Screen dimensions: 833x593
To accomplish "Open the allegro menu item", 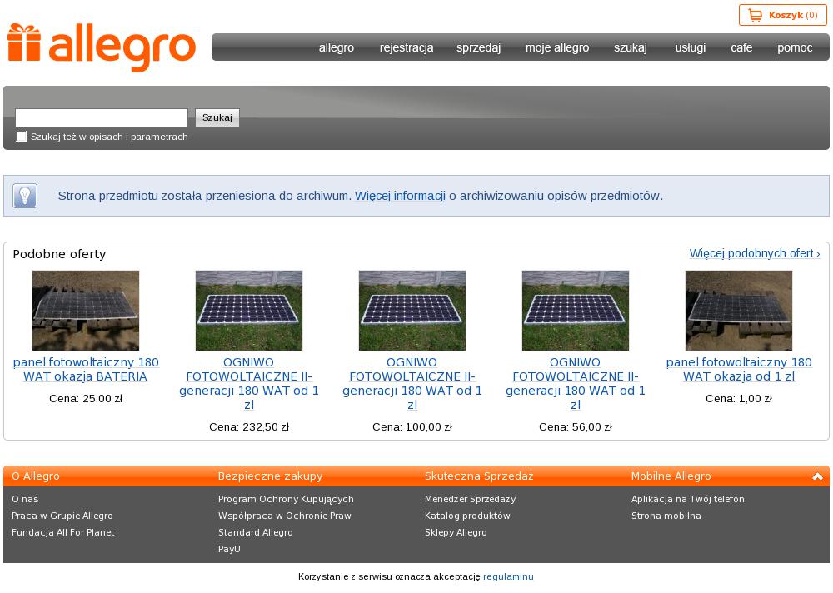I will [x=337, y=47].
